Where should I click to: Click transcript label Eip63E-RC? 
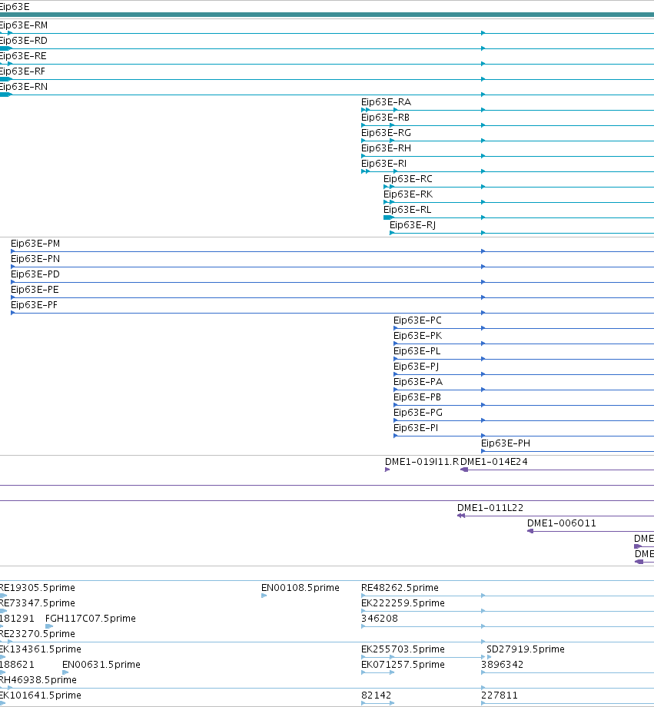pyautogui.click(x=408, y=178)
